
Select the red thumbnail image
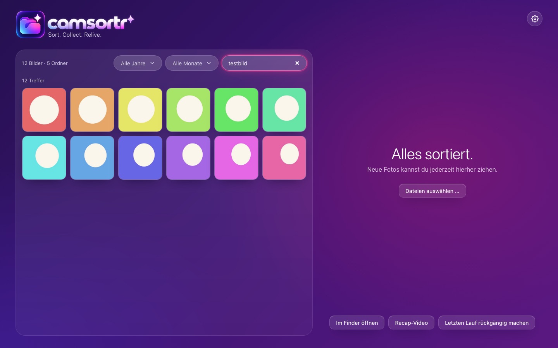click(x=44, y=110)
